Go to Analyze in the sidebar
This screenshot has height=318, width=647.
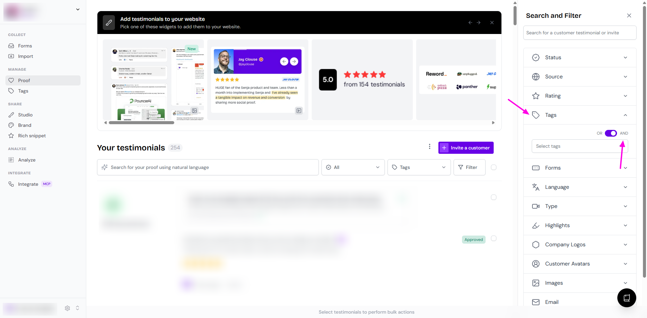point(27,160)
